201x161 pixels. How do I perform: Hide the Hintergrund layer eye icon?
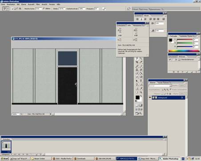[150, 97]
